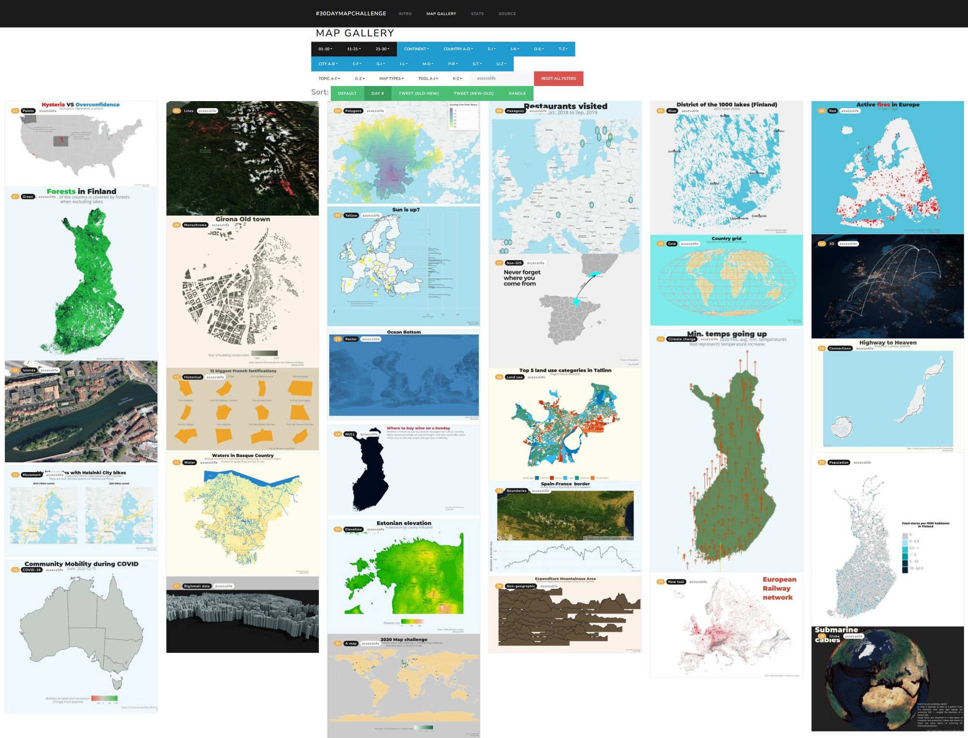Switch sort order to Handle
Image resolution: width=968 pixels, height=738 pixels.
click(x=517, y=93)
